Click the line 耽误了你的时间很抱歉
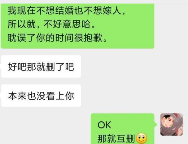 click(x=57, y=38)
